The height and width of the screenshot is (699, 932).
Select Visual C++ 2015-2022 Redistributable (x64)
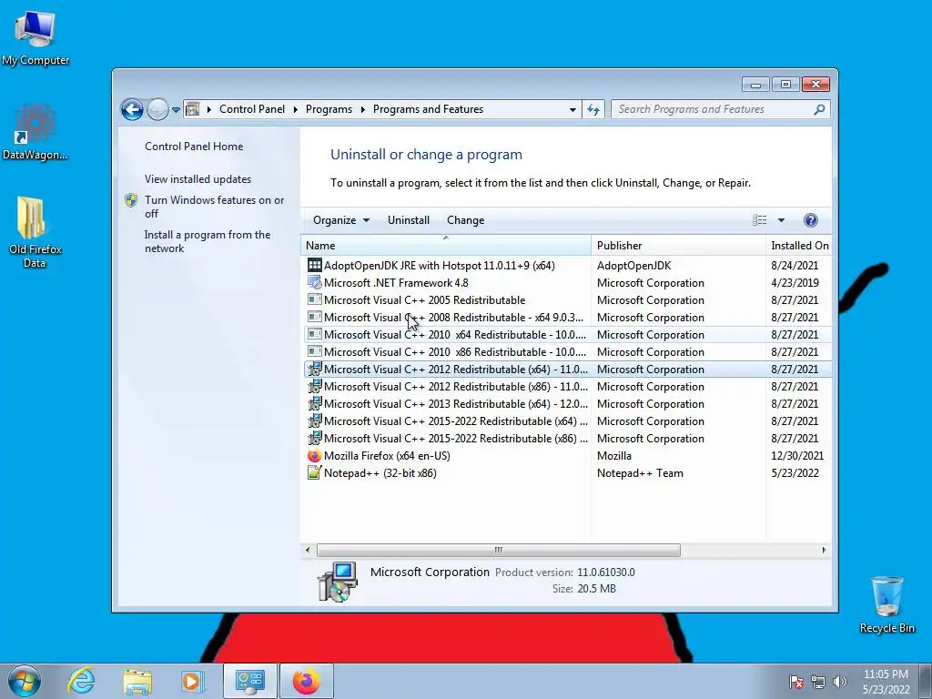[x=568, y=420]
